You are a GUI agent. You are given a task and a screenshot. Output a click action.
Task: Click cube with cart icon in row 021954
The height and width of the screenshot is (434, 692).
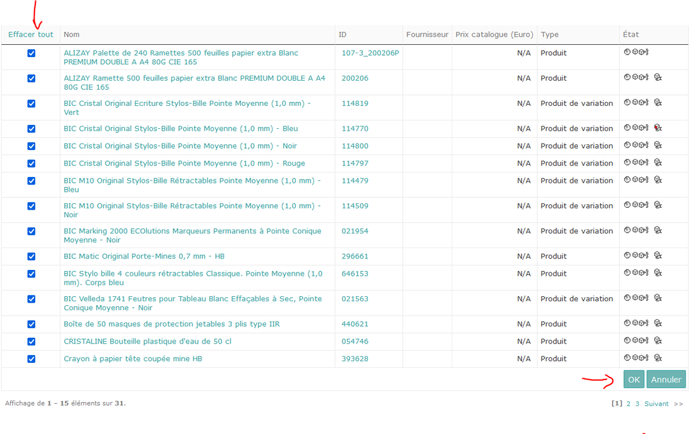click(658, 230)
